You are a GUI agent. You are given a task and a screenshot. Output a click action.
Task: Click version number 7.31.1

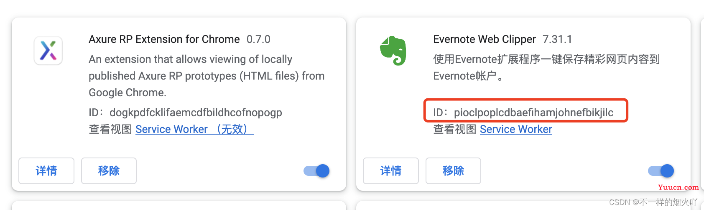tap(557, 39)
